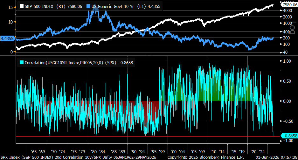Select the S&P 500 INDEX (R1) 7580.06 legend text

[x=53, y=6]
